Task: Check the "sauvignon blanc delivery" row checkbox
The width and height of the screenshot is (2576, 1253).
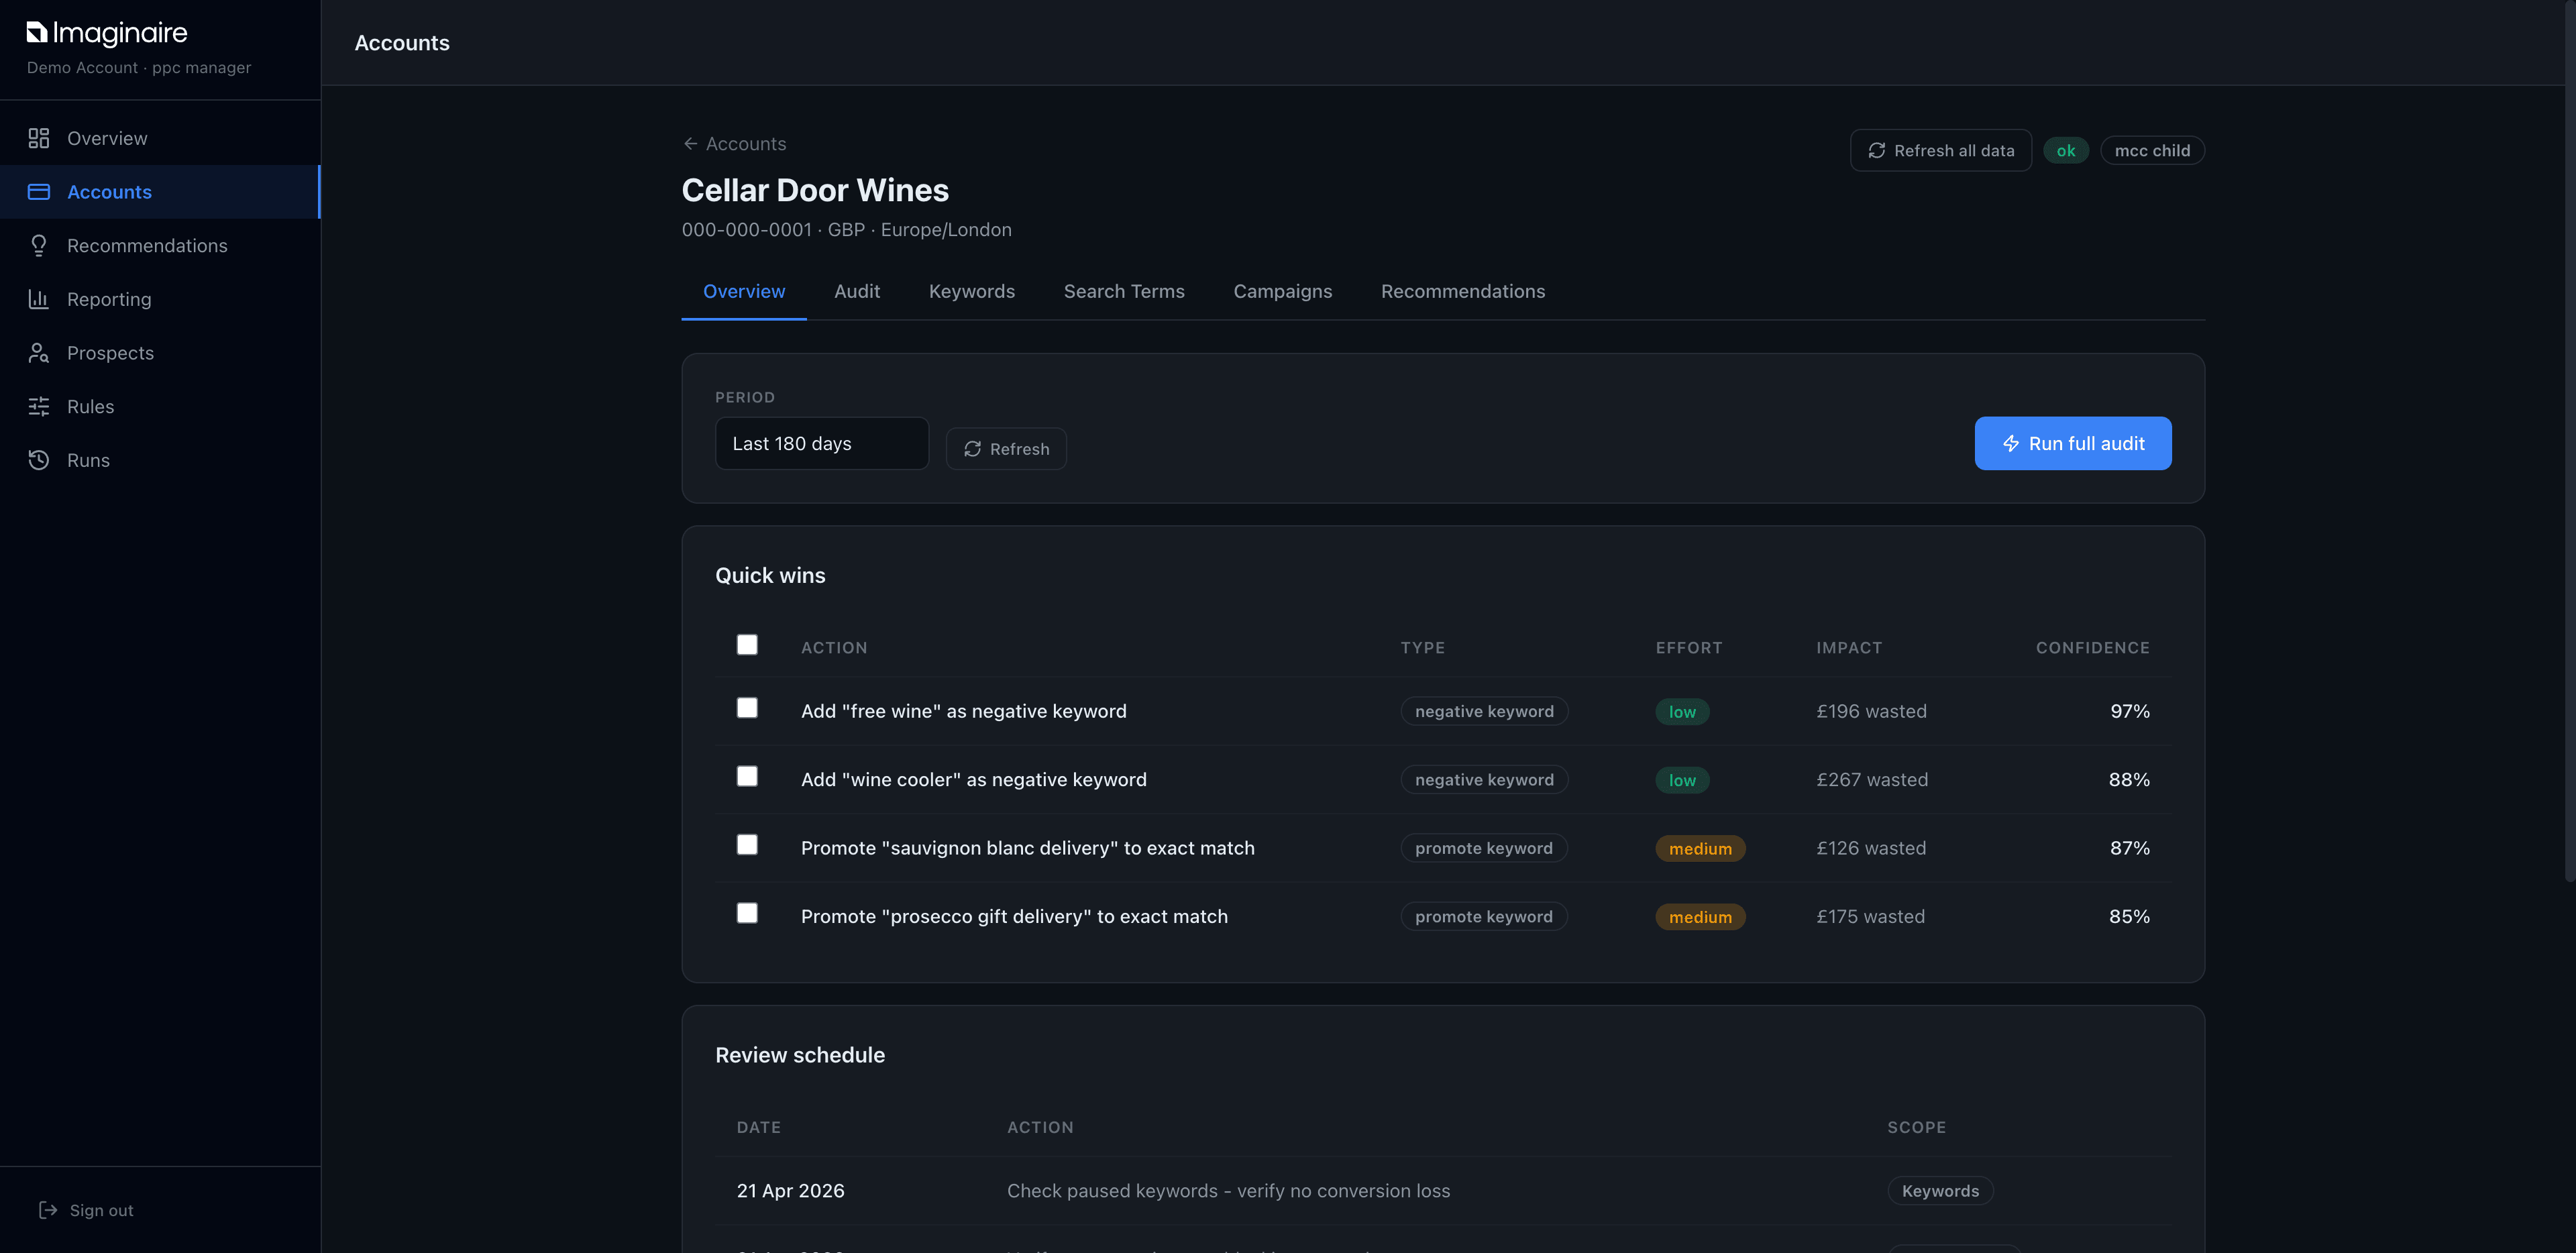Action: [x=747, y=845]
